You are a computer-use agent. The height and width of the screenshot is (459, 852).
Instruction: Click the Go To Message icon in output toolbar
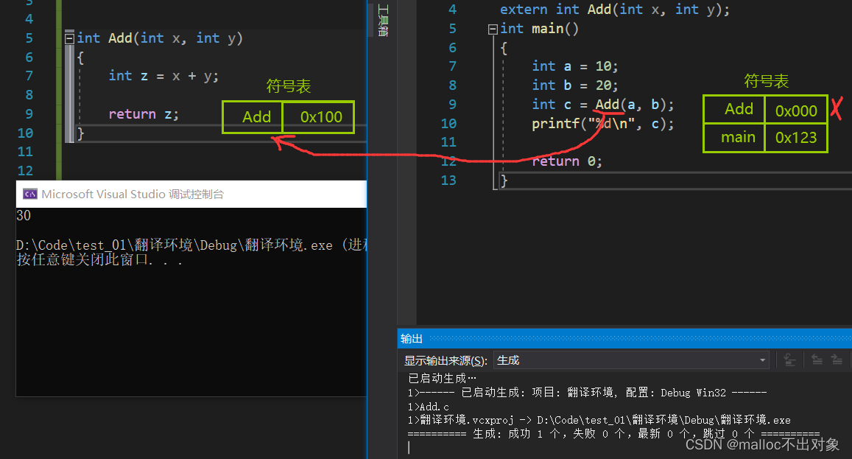point(789,360)
